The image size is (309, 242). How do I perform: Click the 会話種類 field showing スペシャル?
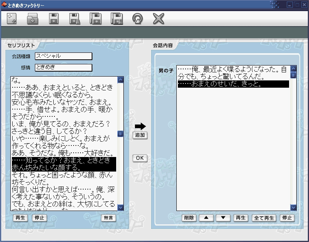coord(64,56)
